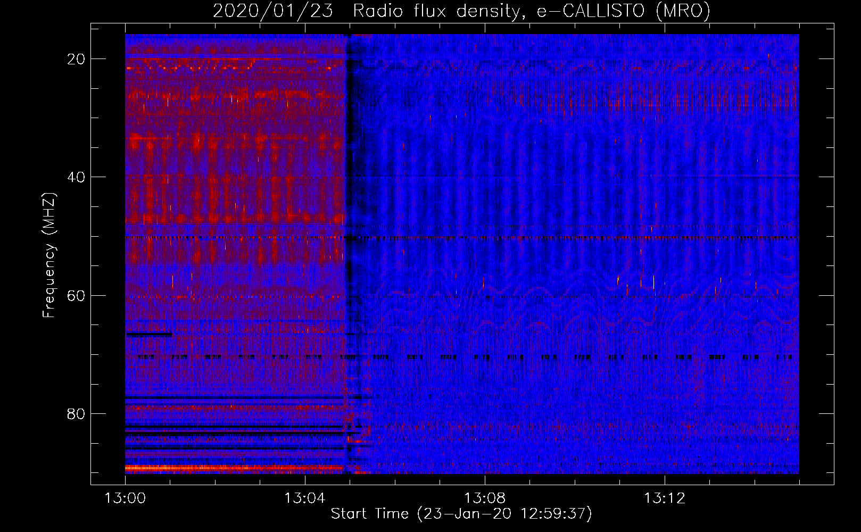Viewport: 861px width, 532px height.
Task: Click the 80 MHz frequency tick label
Action: [77, 414]
